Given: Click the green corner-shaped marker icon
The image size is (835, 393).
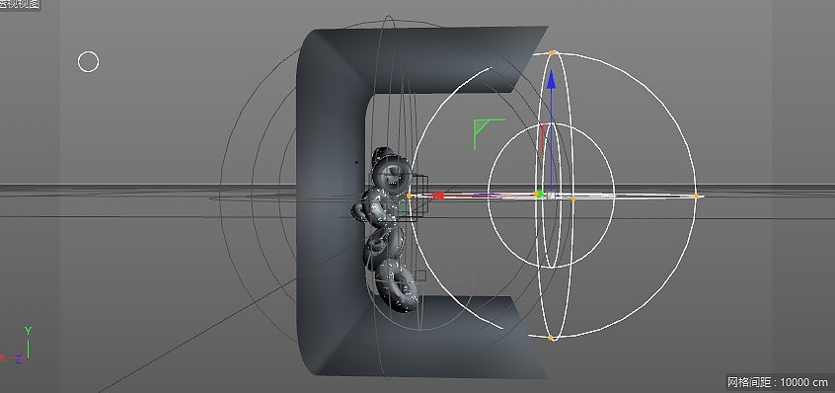Looking at the screenshot, I should click(x=489, y=134).
